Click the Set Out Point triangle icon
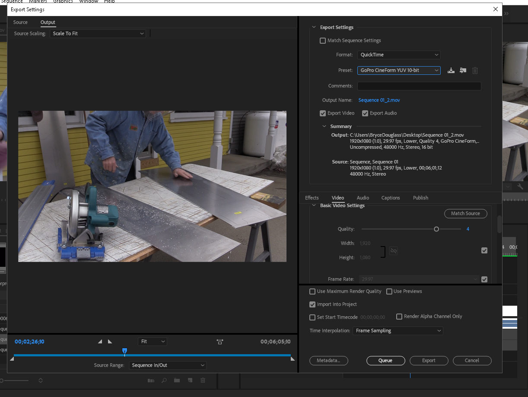The image size is (528, 397). click(110, 342)
